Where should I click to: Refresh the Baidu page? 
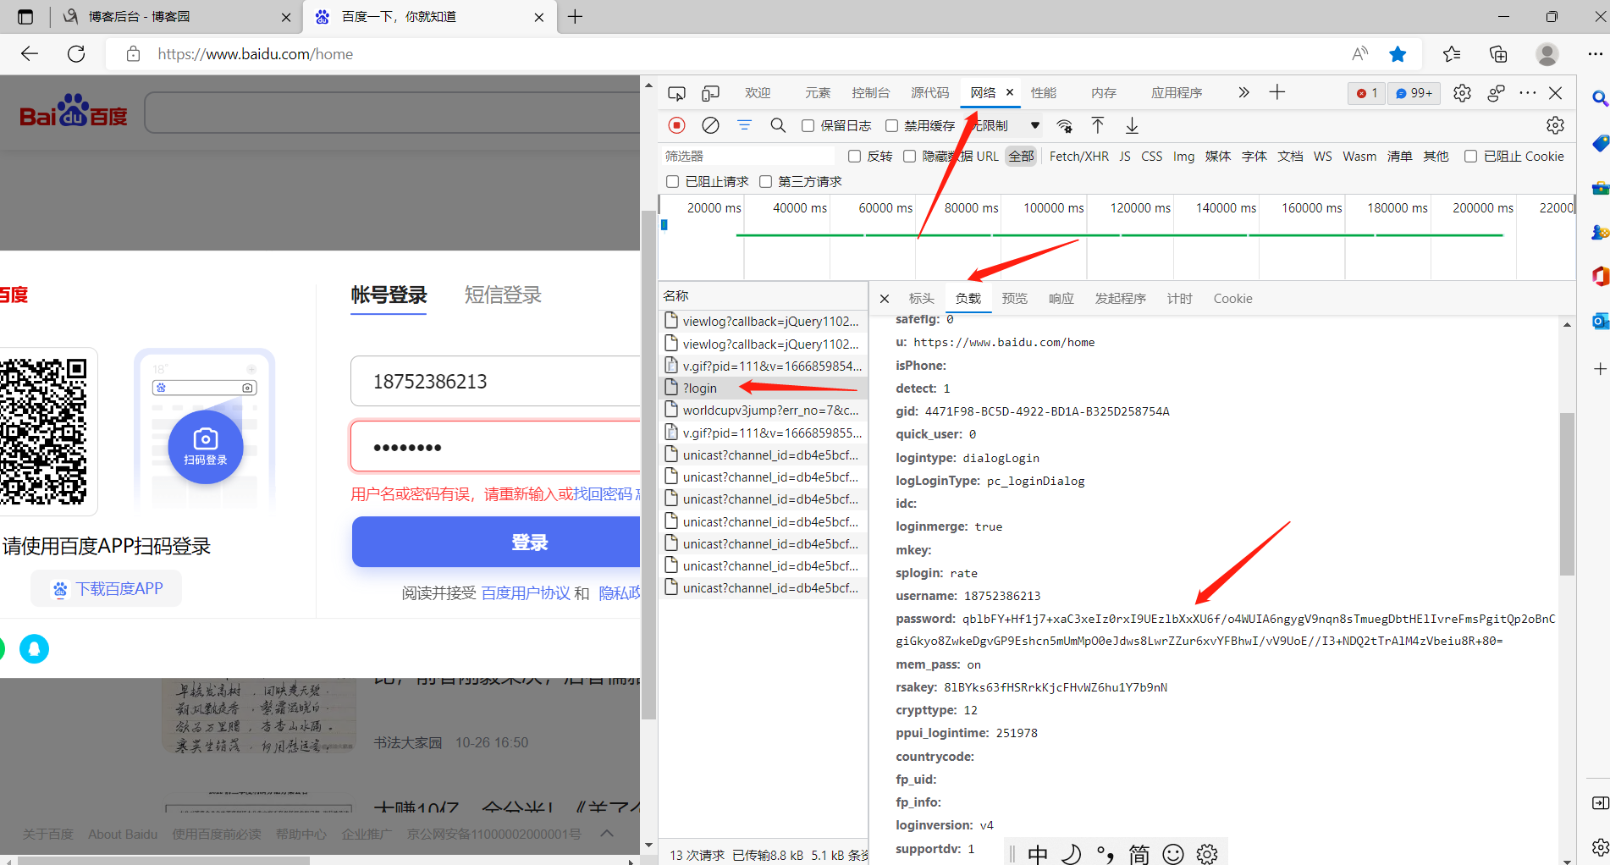point(76,54)
